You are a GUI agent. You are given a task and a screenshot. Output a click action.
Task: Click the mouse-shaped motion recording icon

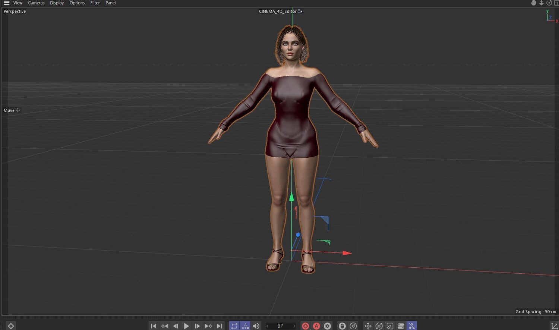click(342, 326)
